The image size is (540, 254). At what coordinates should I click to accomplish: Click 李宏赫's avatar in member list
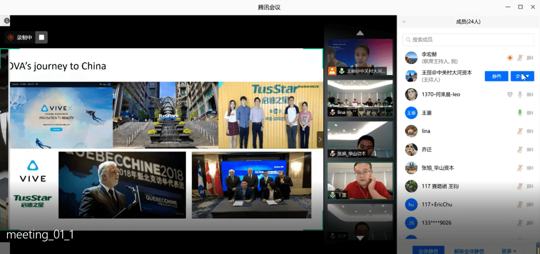411,58
